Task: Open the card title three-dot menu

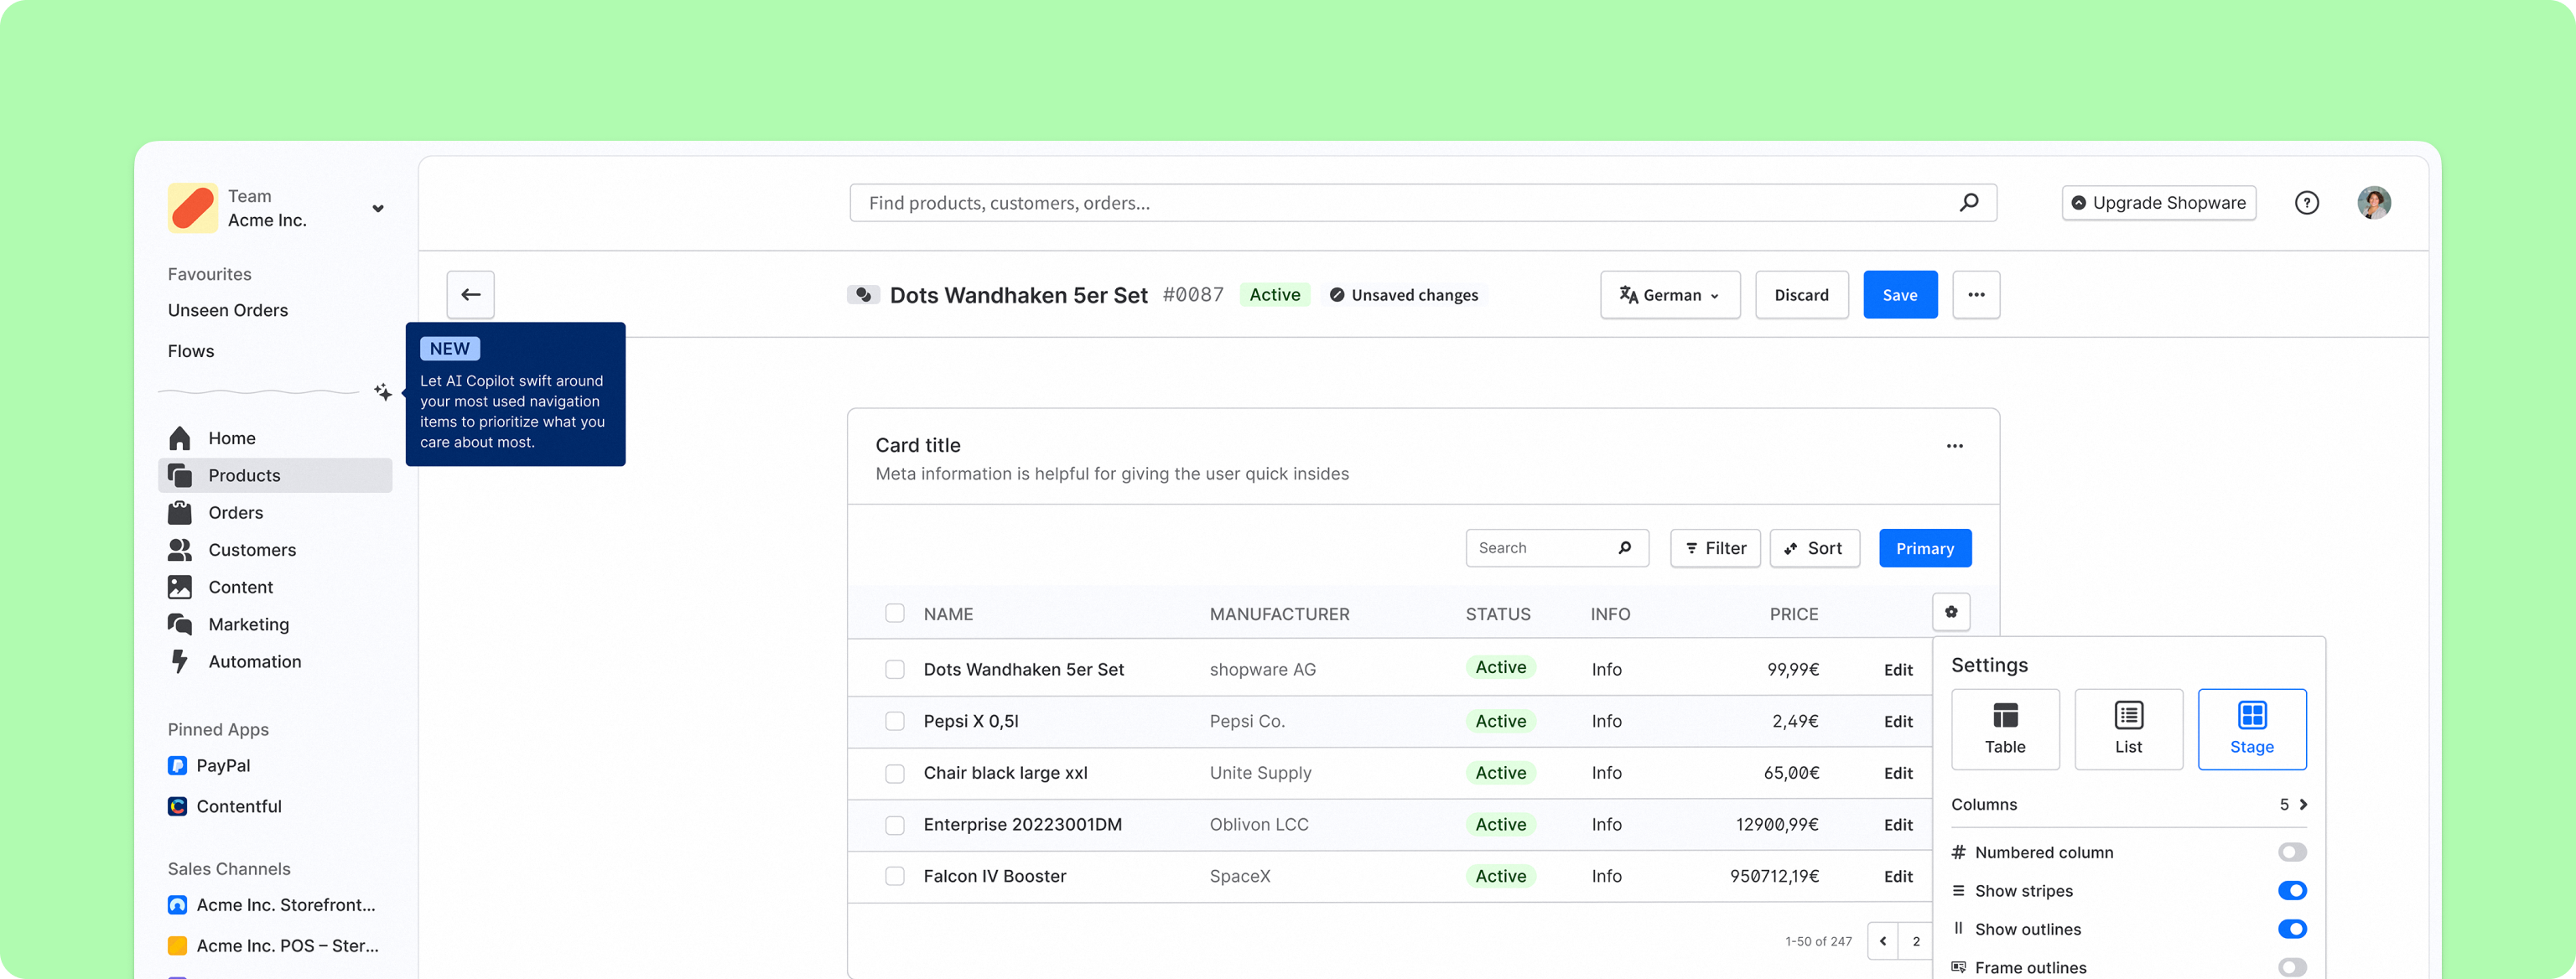Action: click(1954, 446)
